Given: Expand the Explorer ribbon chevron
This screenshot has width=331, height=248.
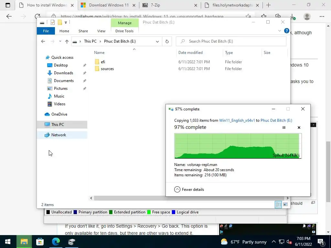Looking at the screenshot, I should 279,31.
